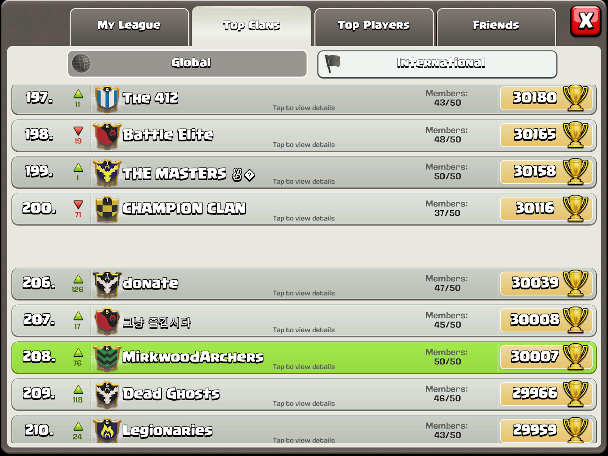Screen dimensions: 608x456
Task: Open the My League tab
Action: pos(129,27)
